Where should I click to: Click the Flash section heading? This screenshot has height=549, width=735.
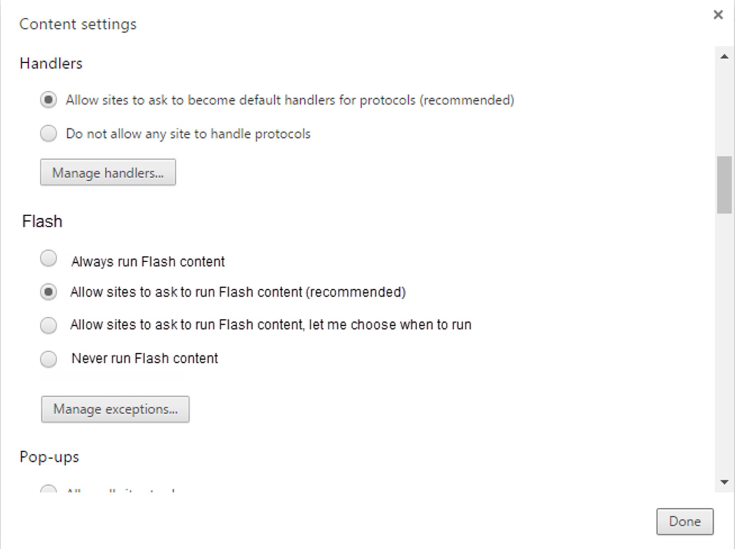pyautogui.click(x=42, y=221)
